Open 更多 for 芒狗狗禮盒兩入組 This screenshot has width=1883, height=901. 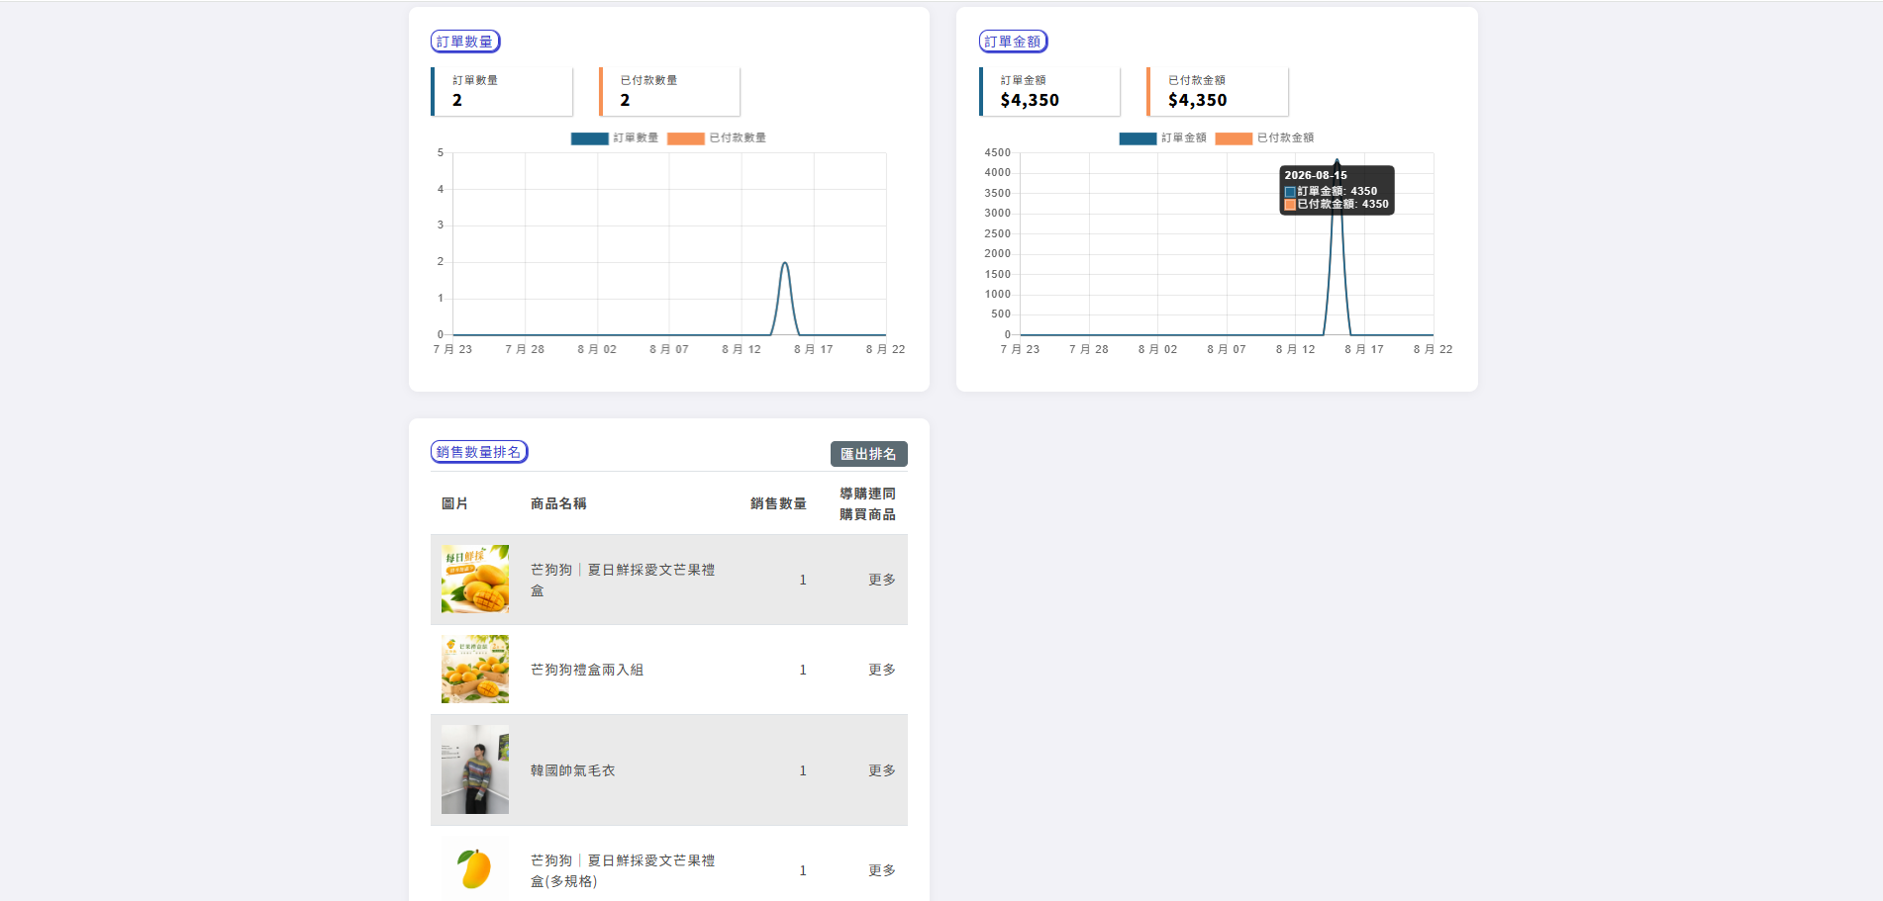[881, 670]
